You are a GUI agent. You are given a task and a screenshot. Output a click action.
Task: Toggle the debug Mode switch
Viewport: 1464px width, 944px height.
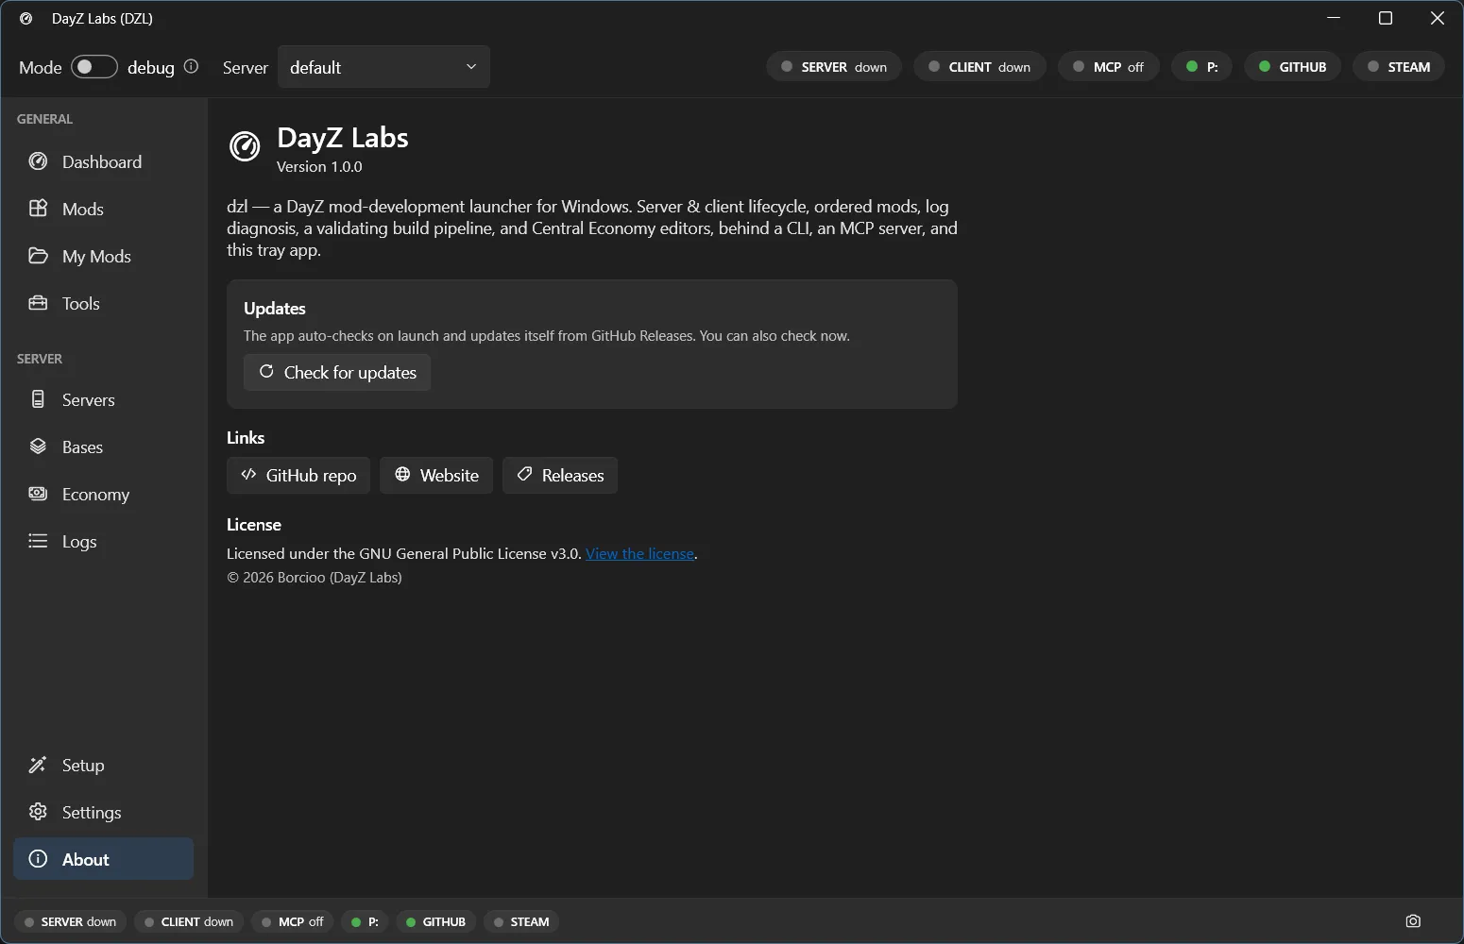pyautogui.click(x=94, y=67)
